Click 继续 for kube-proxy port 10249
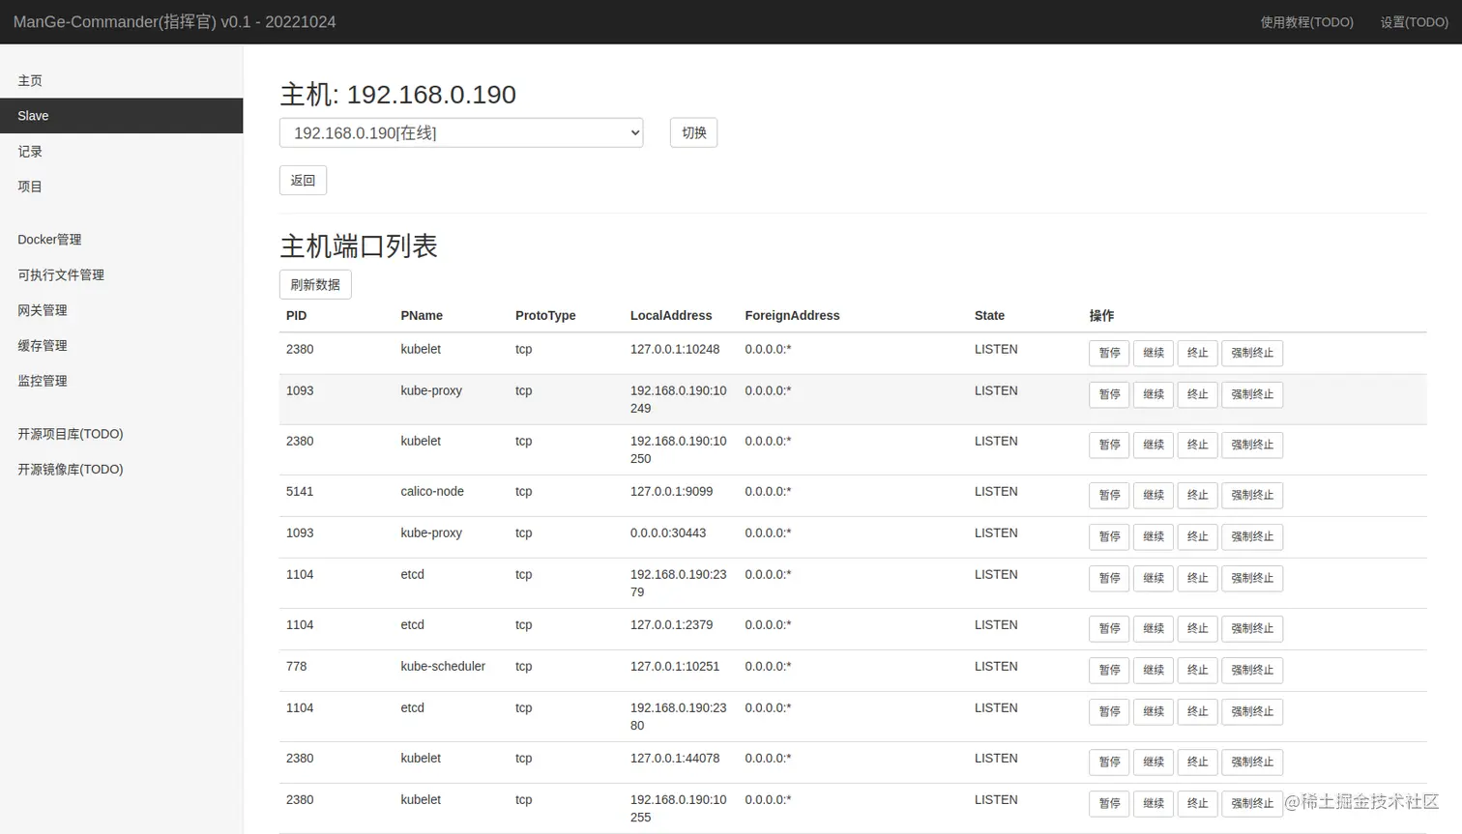 point(1154,394)
